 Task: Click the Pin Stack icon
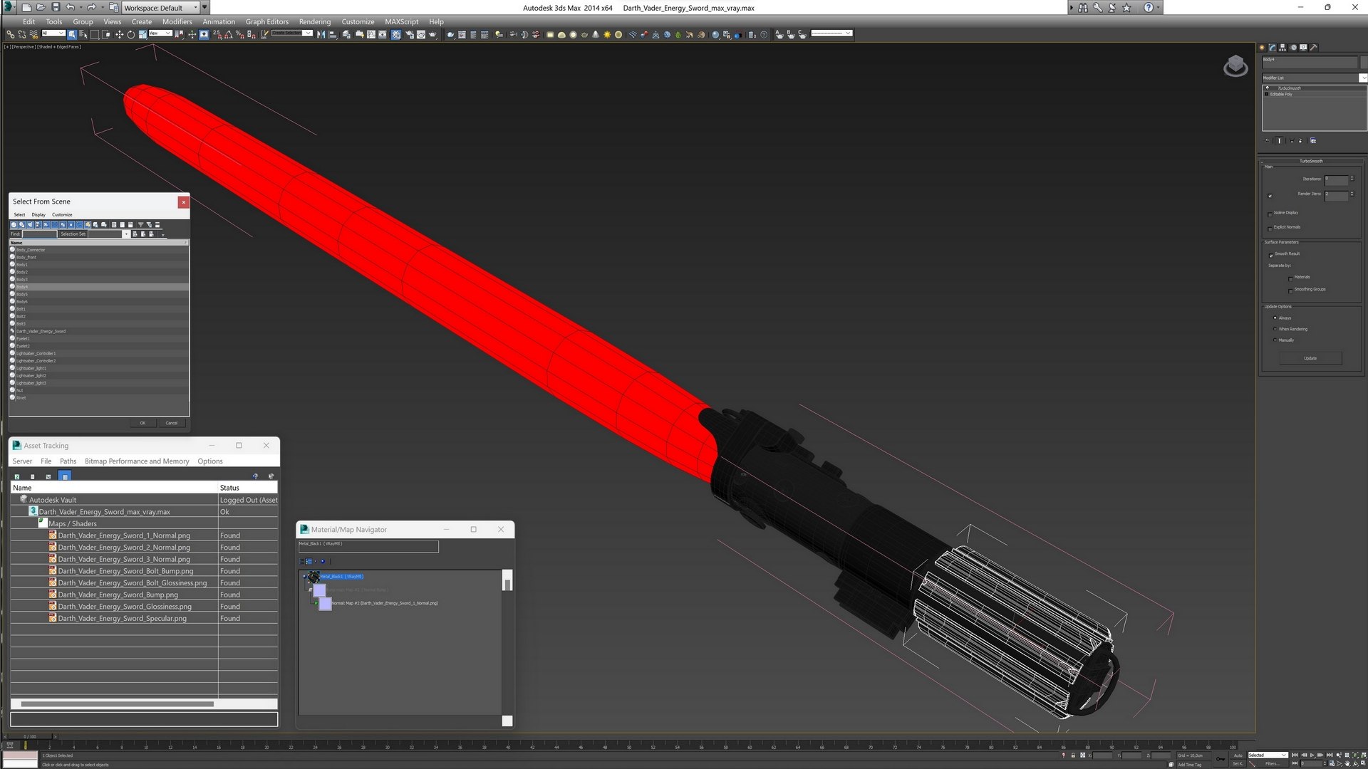[x=1267, y=140]
